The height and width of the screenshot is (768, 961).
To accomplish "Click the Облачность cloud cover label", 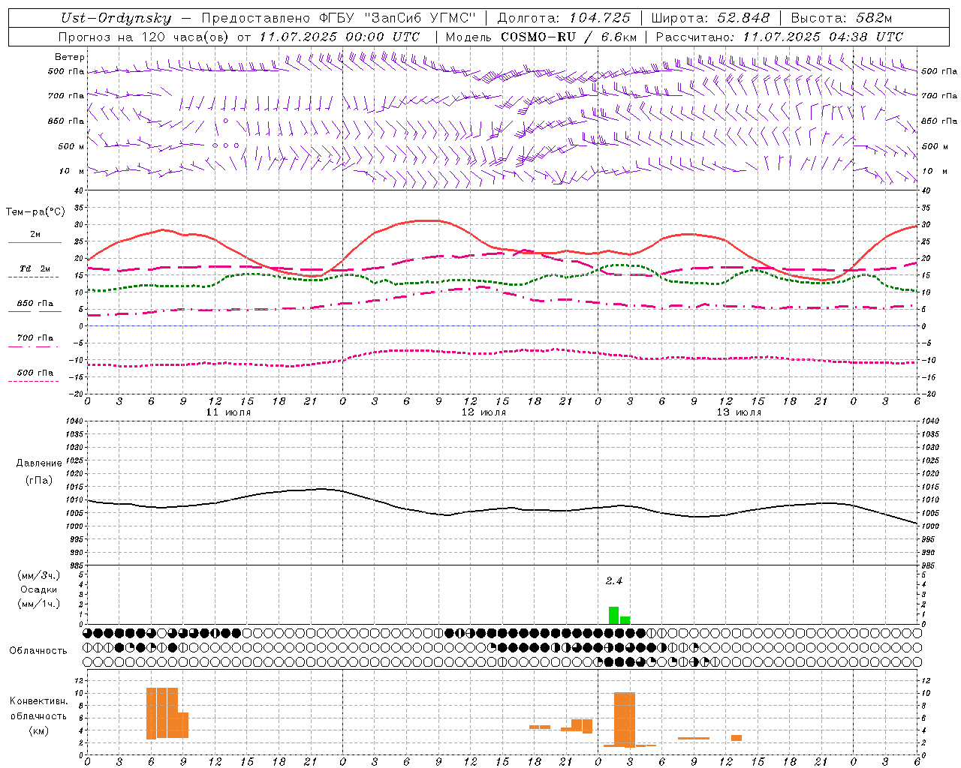I will 38,651.
